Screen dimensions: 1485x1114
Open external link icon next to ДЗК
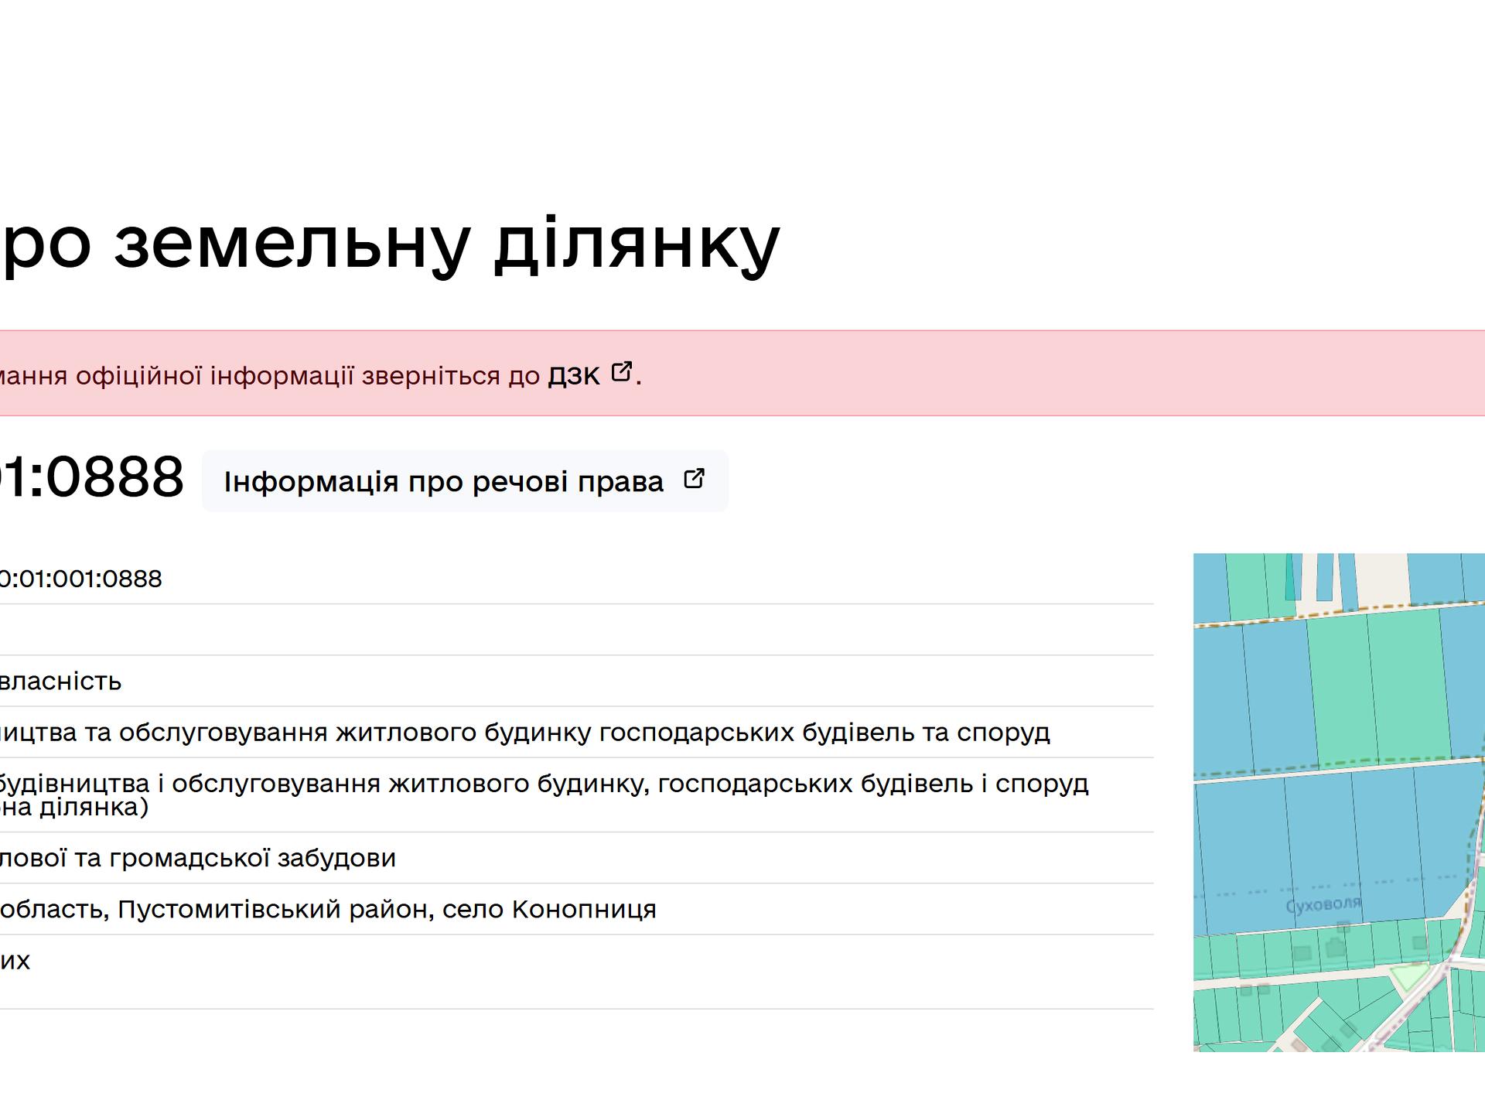pos(621,372)
